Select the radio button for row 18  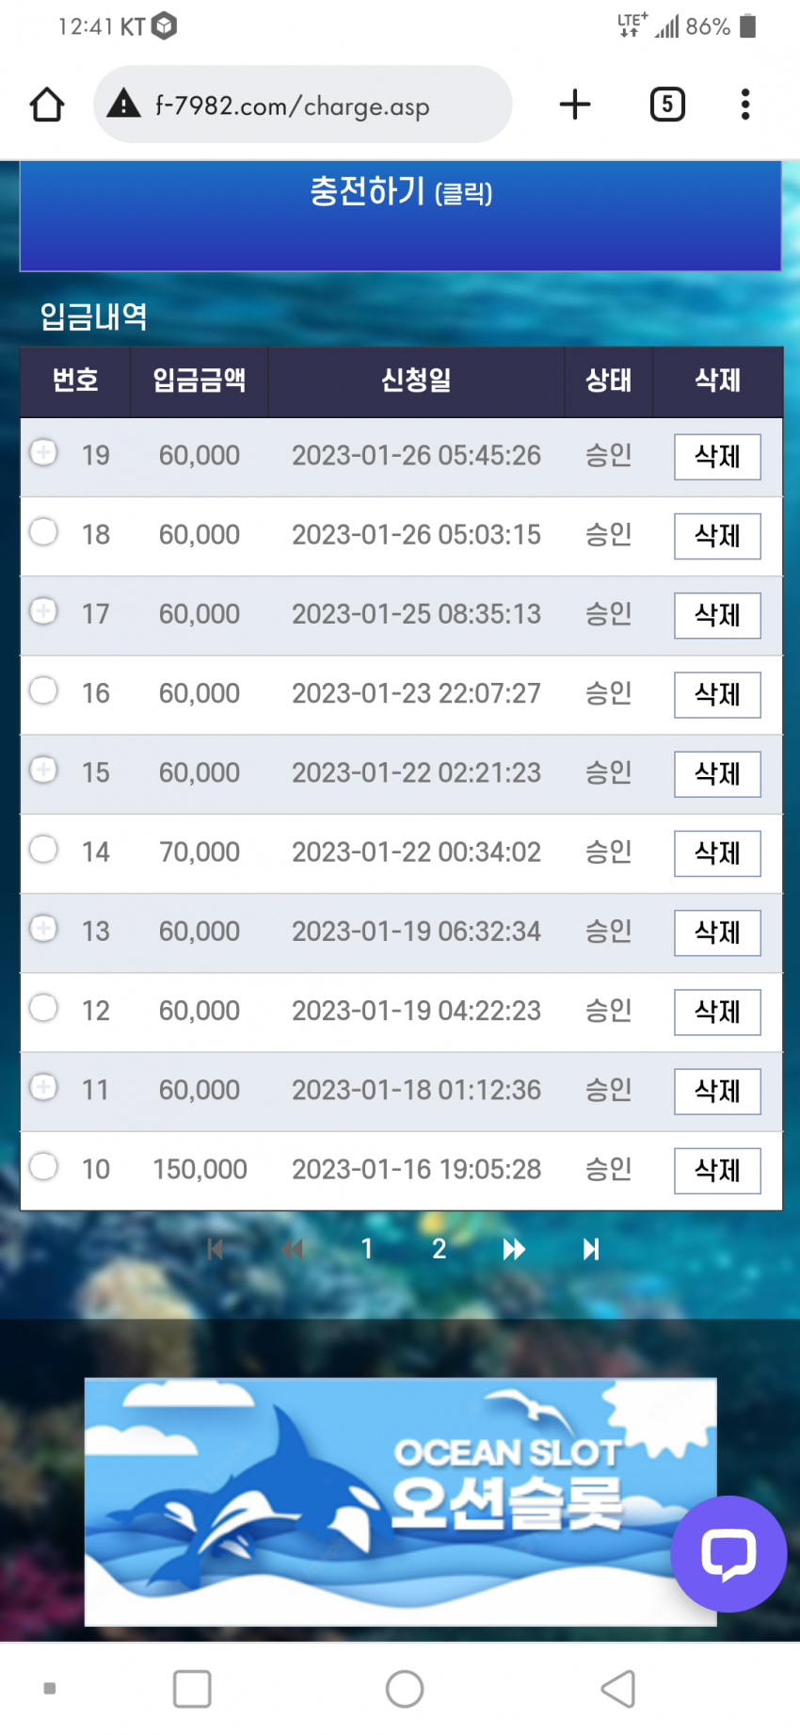pos(43,532)
